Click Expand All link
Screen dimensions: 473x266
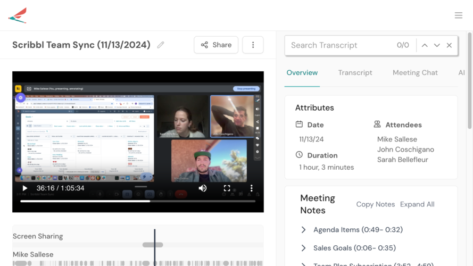(417, 204)
